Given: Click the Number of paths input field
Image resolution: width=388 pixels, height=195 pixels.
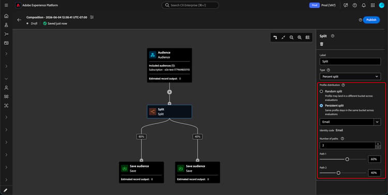Looking at the screenshot, I should click(348, 145).
